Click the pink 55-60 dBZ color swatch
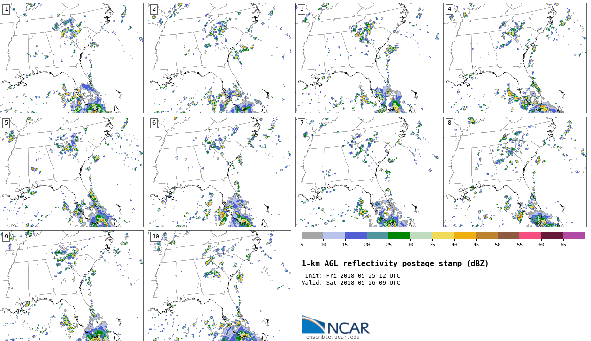Viewport: 591px width, 341px height. coord(530,236)
